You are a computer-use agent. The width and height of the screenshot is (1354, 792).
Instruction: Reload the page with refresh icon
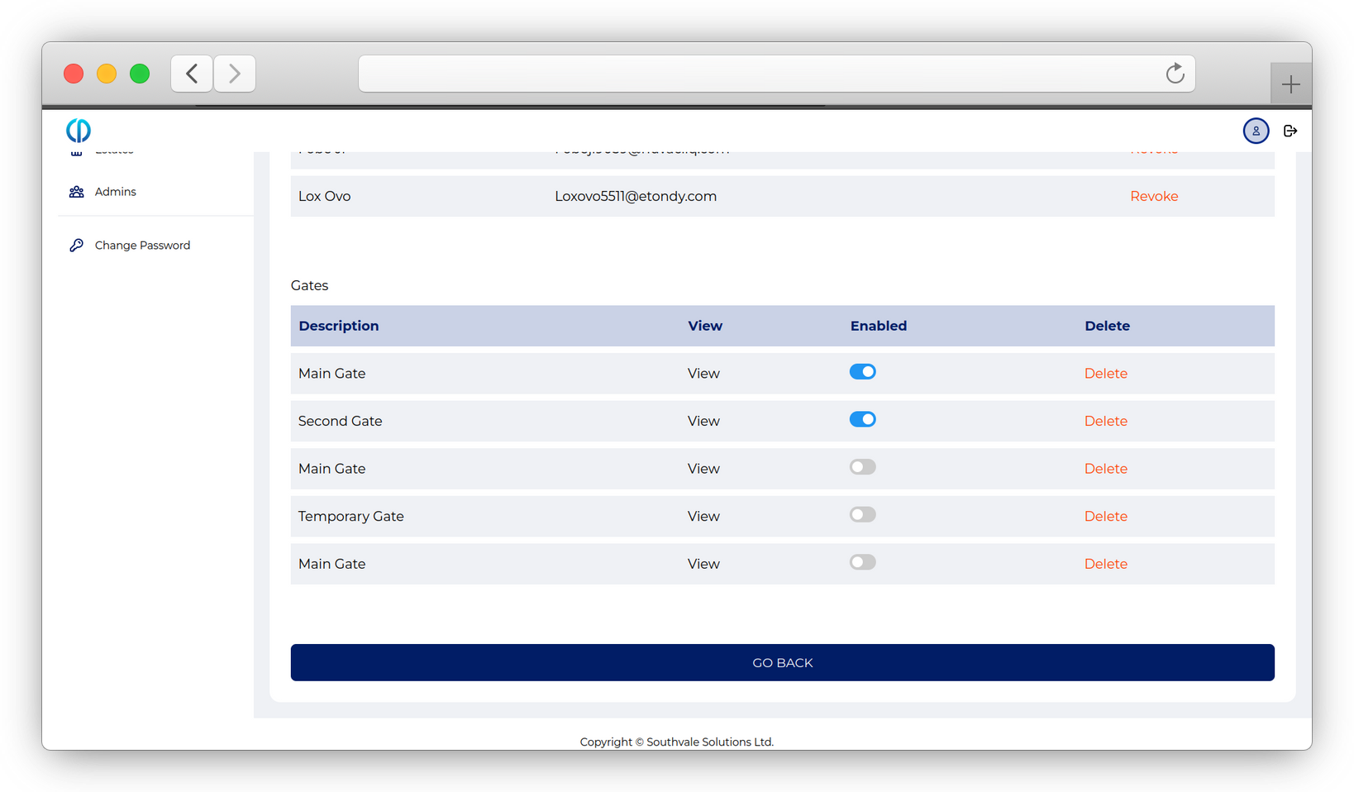pos(1175,74)
